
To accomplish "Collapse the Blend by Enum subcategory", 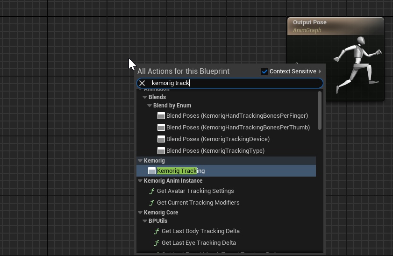I will (150, 106).
